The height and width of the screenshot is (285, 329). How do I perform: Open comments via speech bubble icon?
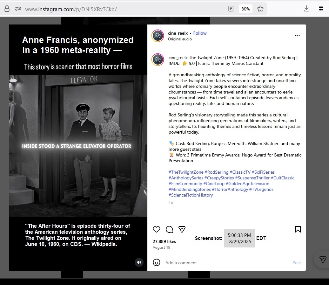169,229
